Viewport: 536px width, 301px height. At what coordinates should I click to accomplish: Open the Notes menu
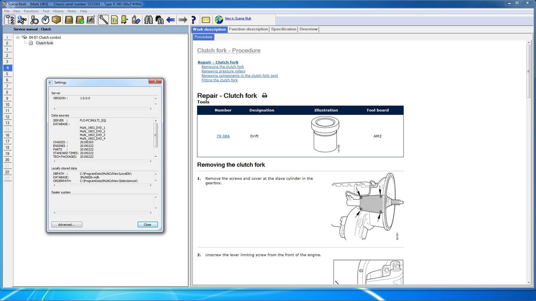(72, 11)
